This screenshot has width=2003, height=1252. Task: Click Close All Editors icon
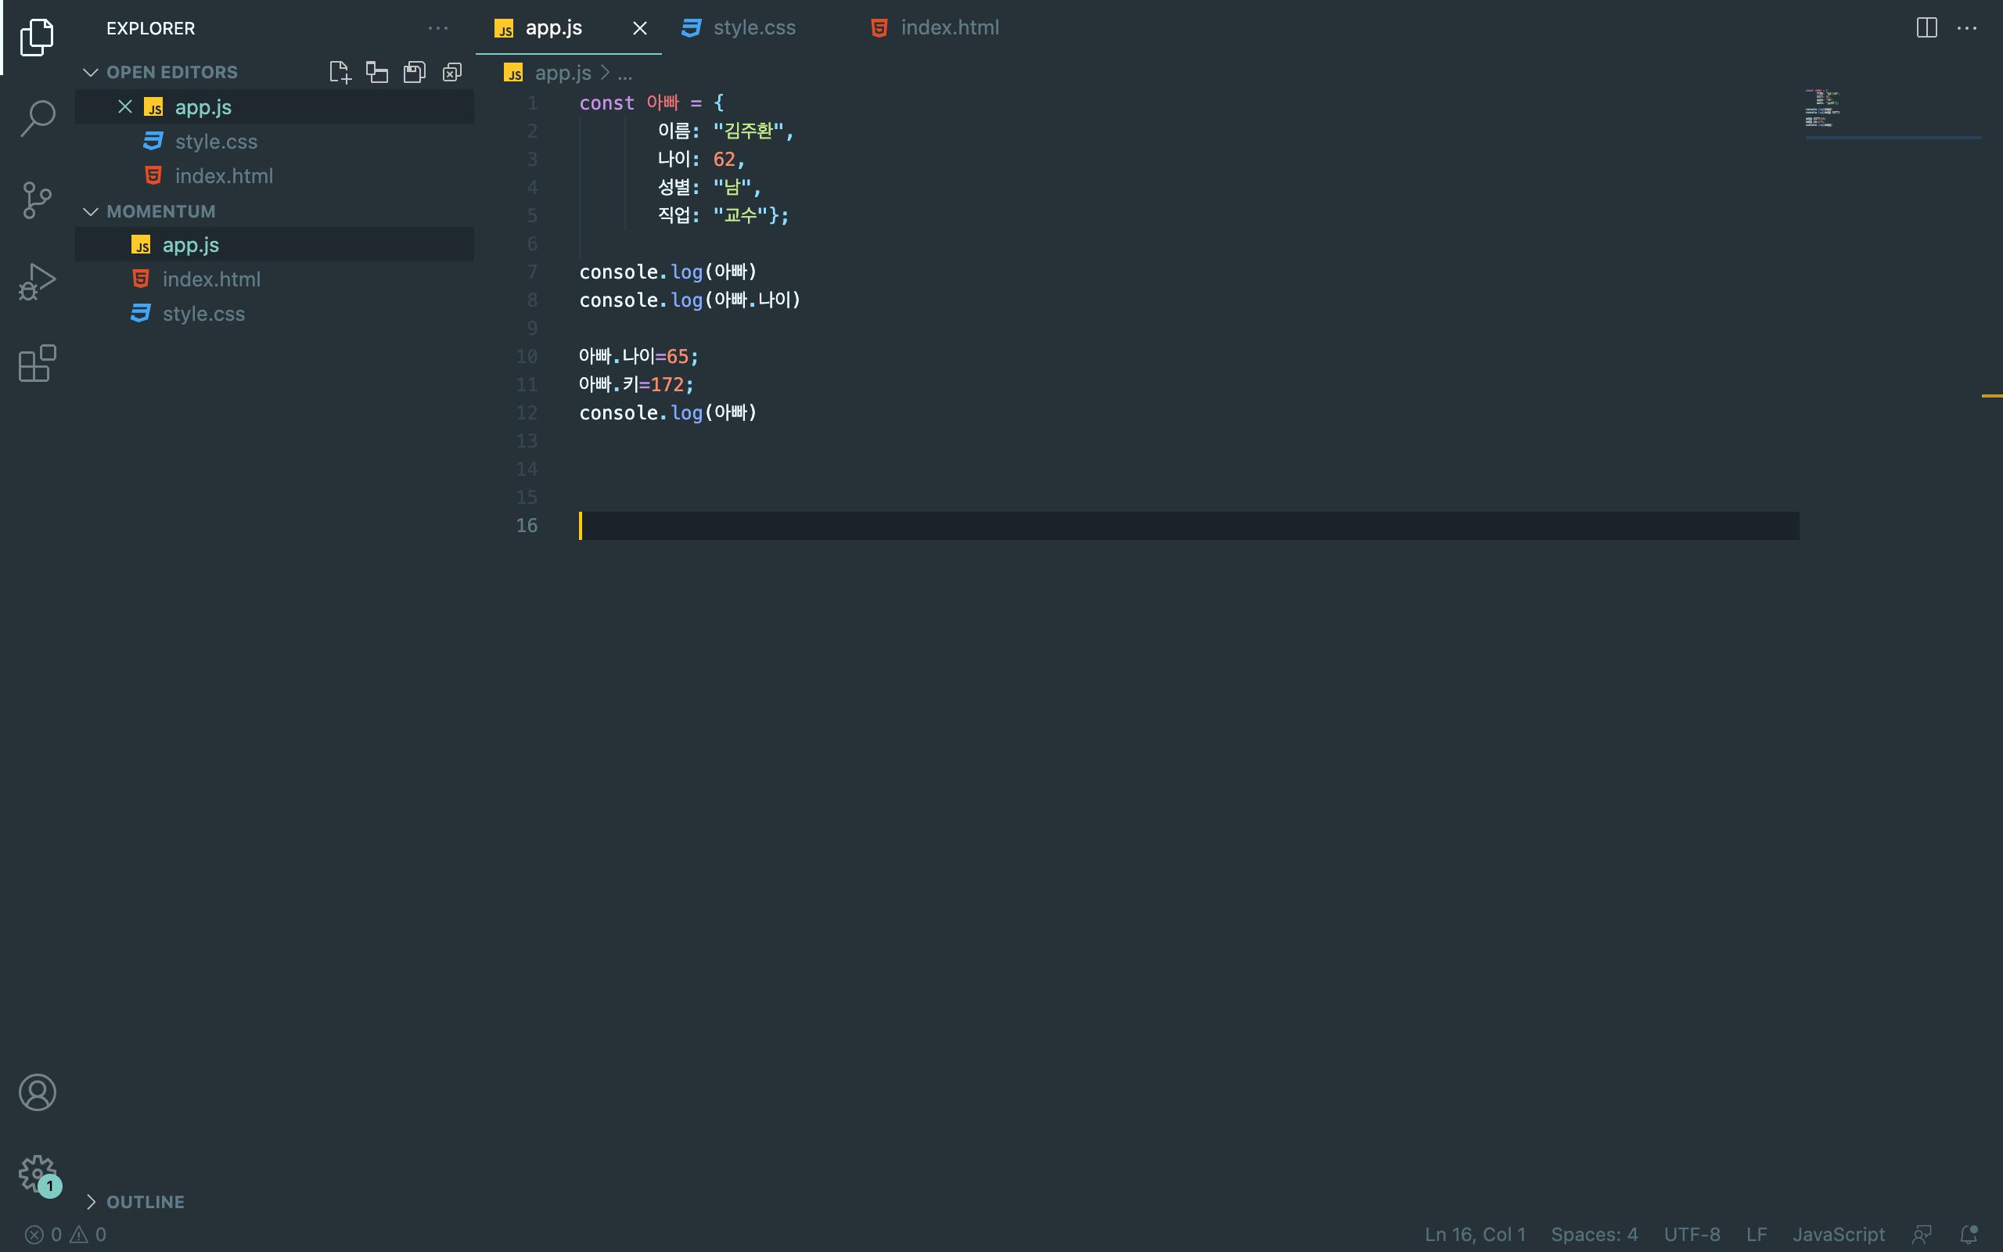452,72
